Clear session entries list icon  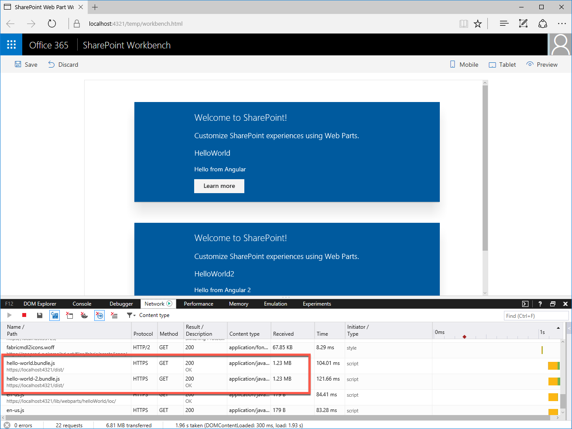pos(114,315)
